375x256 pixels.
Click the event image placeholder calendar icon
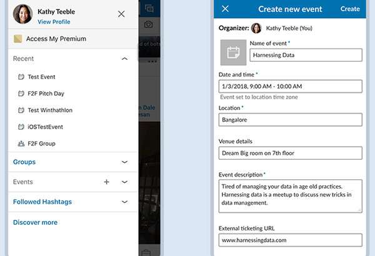233,53
